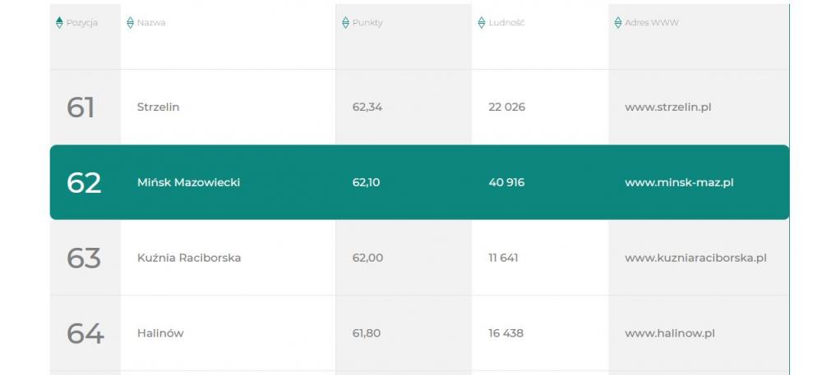Select the Mińsk Mazowiecki row name

[x=189, y=182]
